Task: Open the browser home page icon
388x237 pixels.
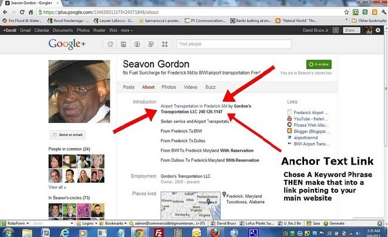Action: 31,12
